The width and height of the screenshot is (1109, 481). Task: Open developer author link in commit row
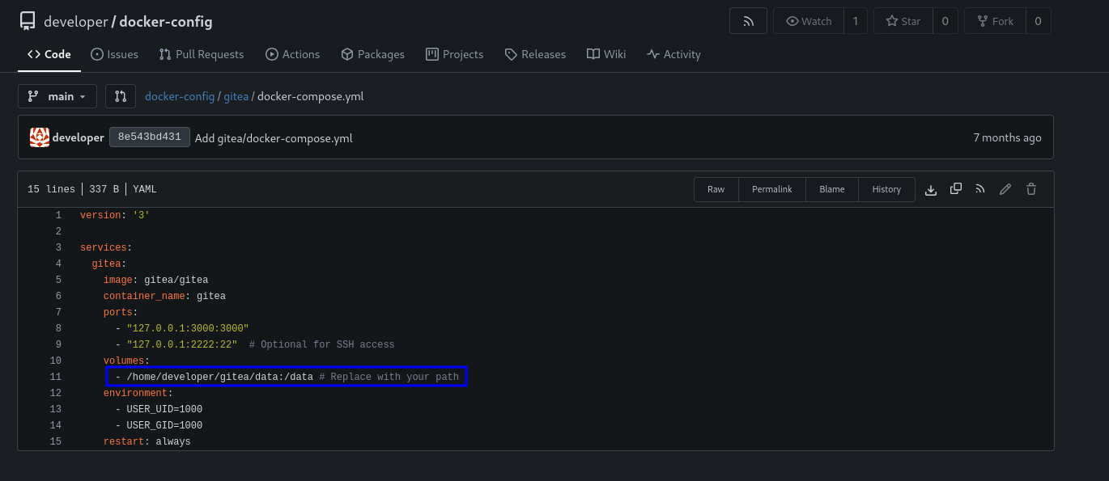click(79, 137)
